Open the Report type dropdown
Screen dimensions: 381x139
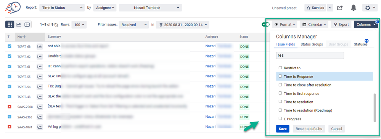coord(62,8)
